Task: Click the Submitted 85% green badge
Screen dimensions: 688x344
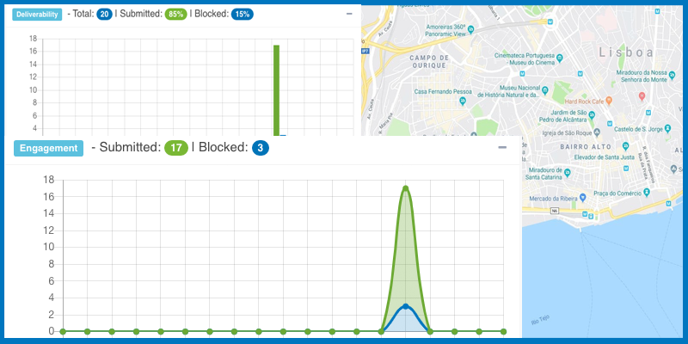Action: (176, 15)
